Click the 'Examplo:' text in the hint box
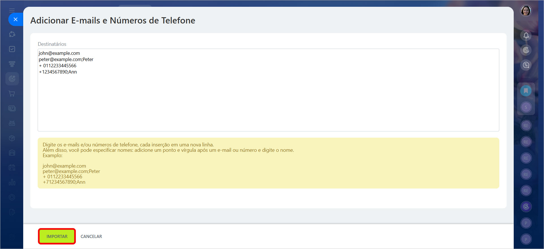 (x=53, y=155)
